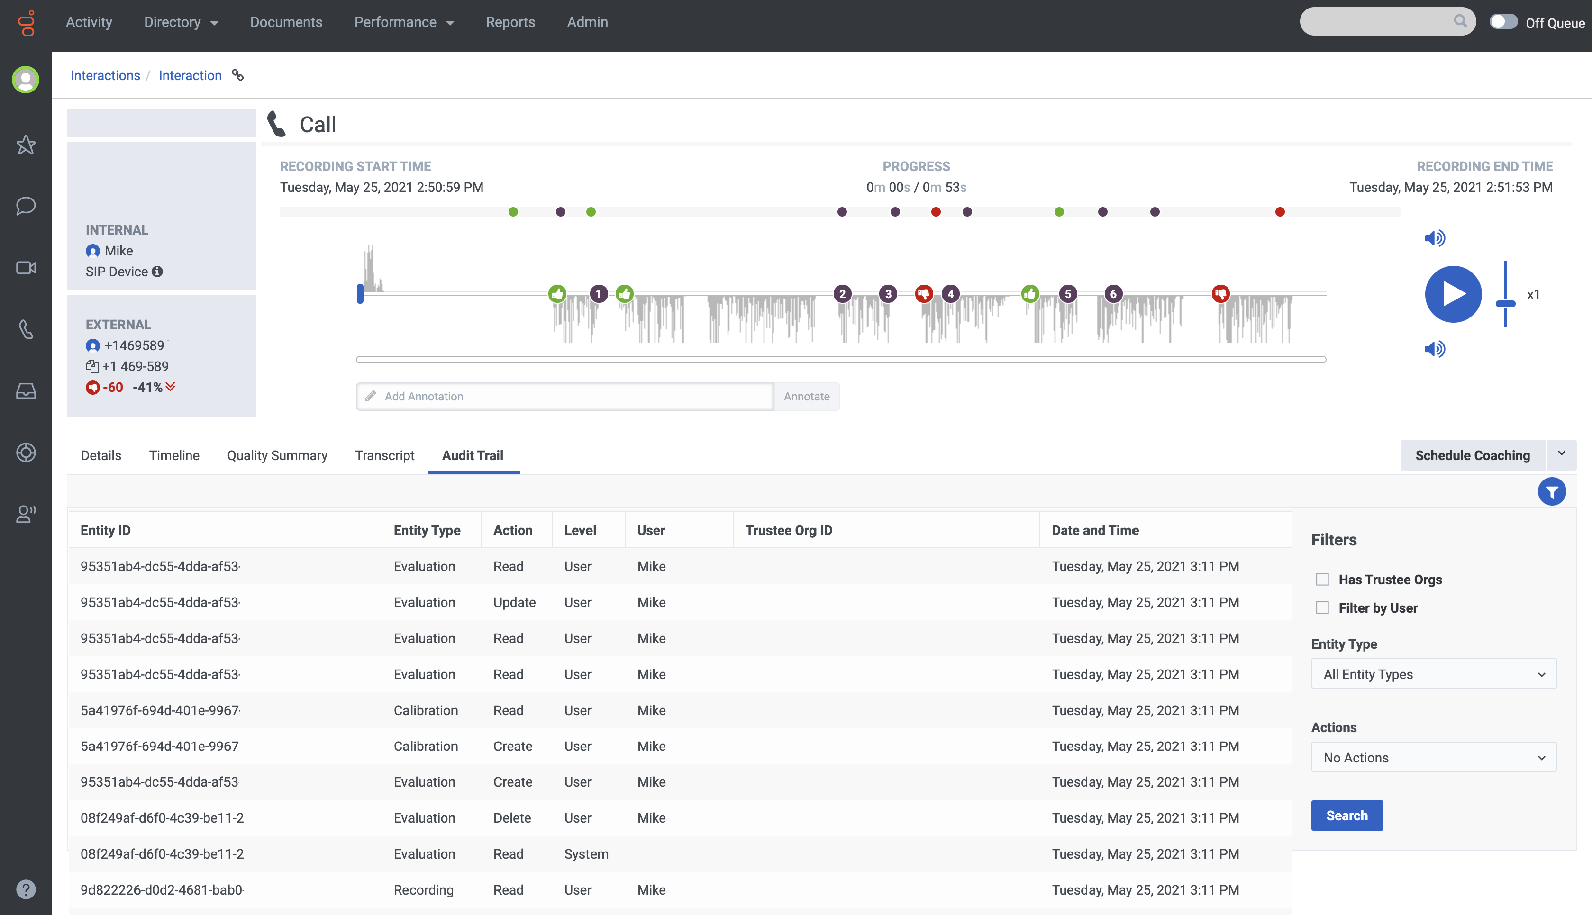Open lifebuoy support icon in sidebar

click(x=26, y=453)
